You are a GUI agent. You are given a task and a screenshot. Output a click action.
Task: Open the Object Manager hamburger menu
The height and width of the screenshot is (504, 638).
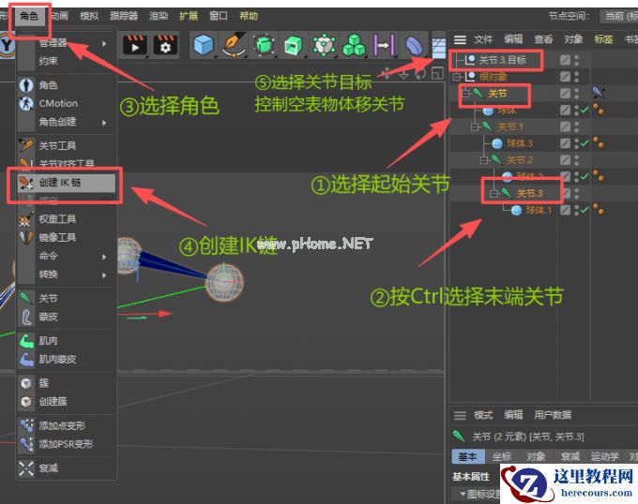[x=460, y=39]
